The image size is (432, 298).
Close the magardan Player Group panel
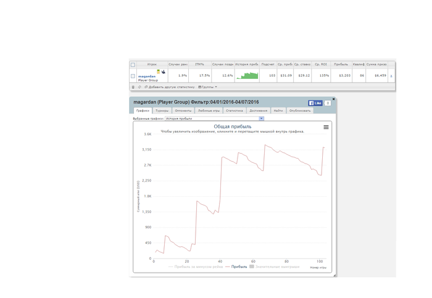point(333,99)
